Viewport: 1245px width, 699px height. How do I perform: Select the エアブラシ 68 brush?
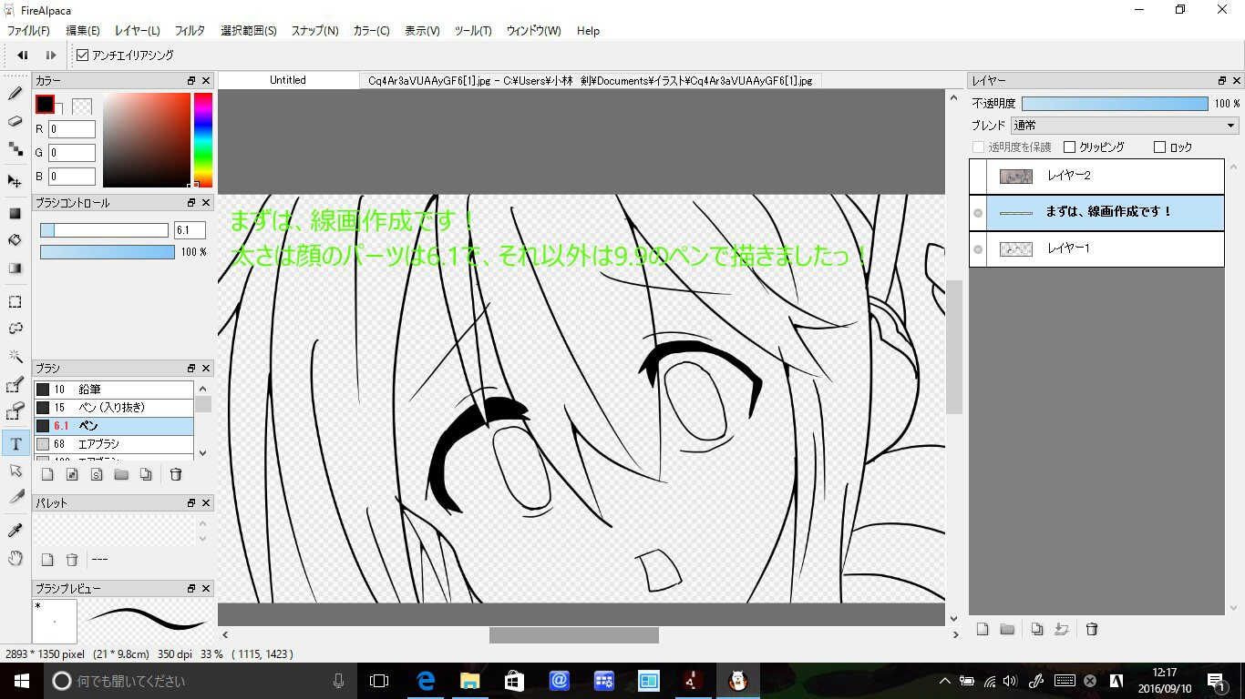113,444
